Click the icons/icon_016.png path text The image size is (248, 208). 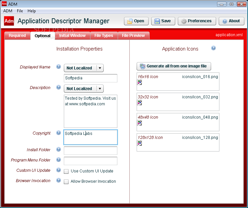pos(200,77)
